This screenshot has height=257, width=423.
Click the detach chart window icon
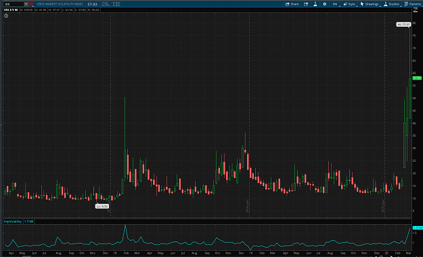coord(306,4)
